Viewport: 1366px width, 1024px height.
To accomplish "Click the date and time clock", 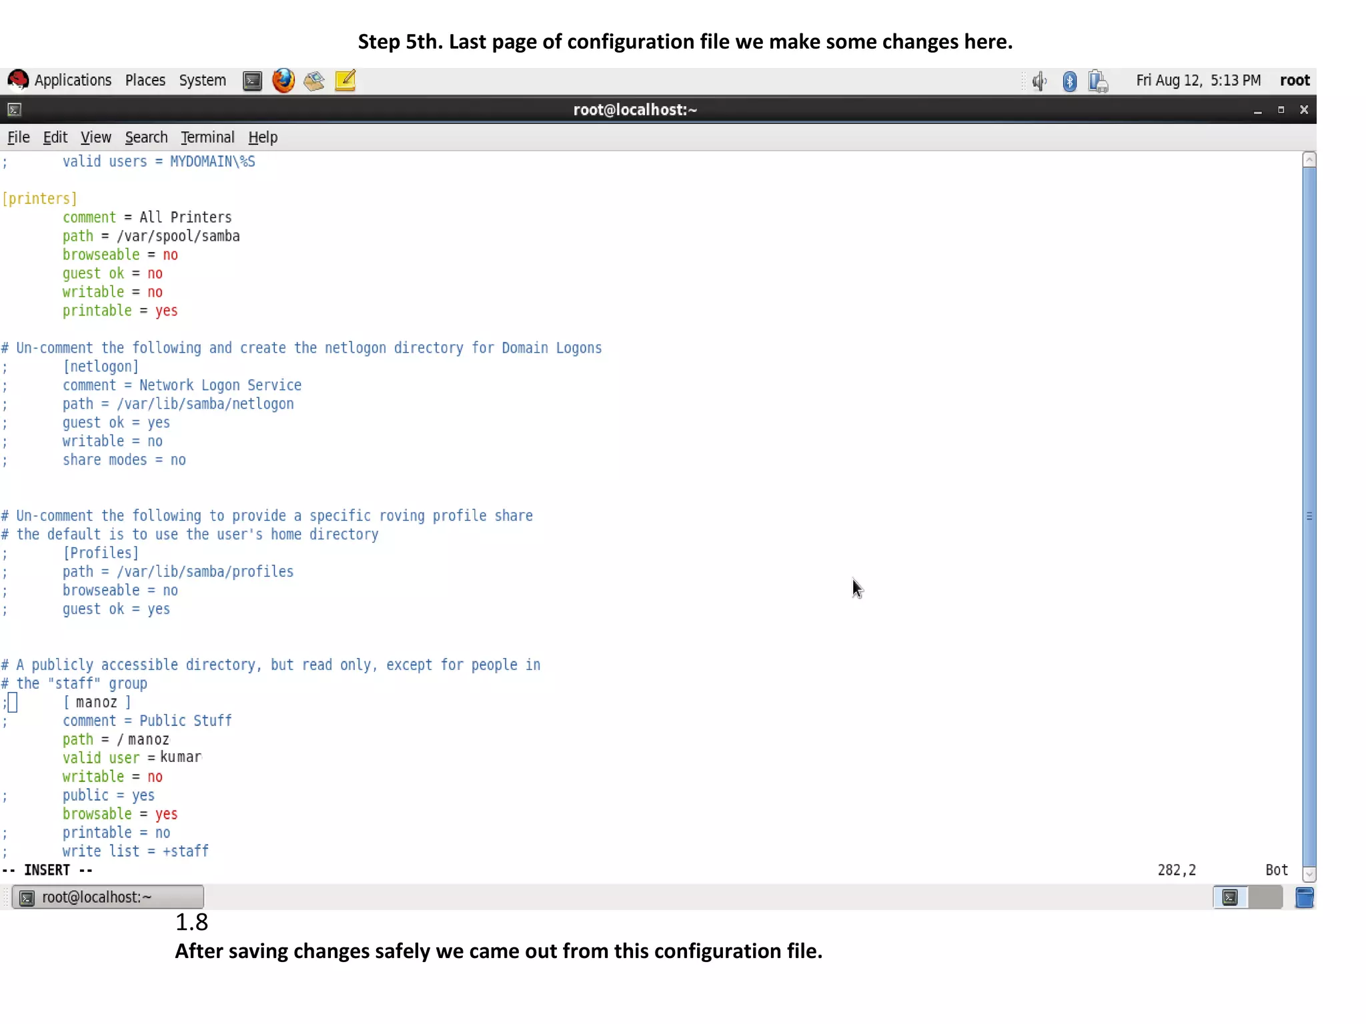I will (x=1198, y=81).
